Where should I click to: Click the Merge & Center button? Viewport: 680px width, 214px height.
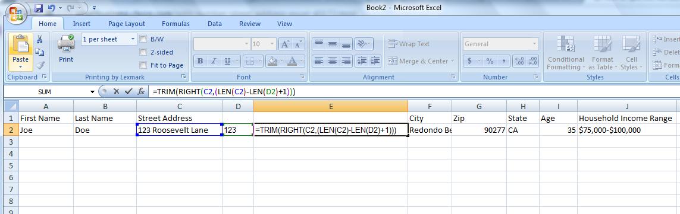[418, 62]
